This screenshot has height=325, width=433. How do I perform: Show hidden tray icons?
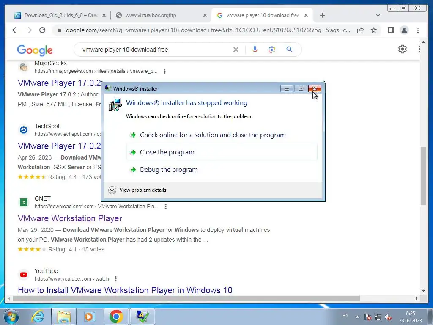click(x=357, y=317)
